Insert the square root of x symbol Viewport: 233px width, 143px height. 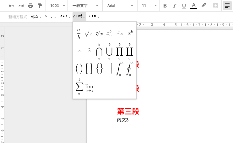click(x=89, y=33)
